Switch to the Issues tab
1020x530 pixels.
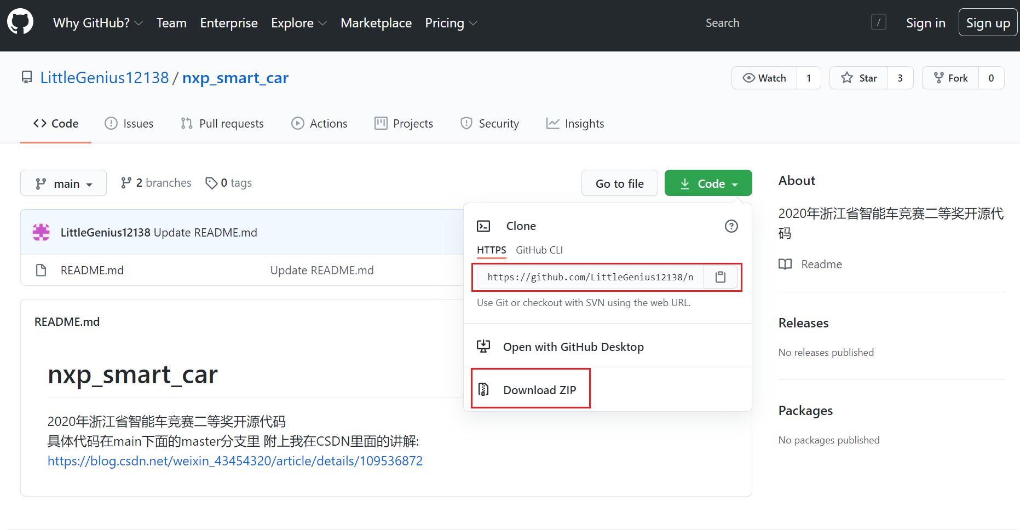point(129,123)
